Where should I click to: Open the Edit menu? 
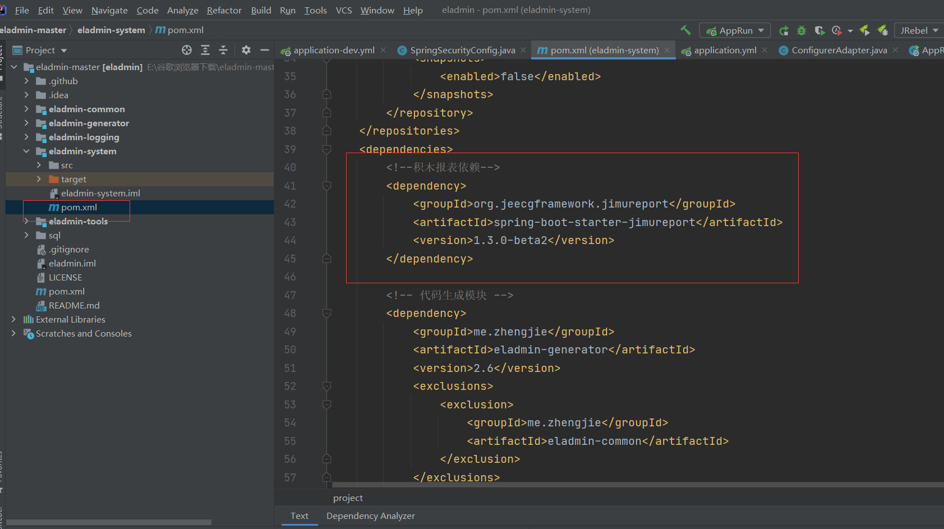pos(46,10)
